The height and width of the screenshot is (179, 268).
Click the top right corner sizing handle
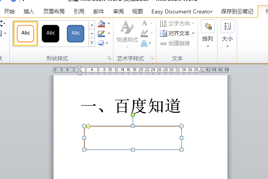(181, 126)
